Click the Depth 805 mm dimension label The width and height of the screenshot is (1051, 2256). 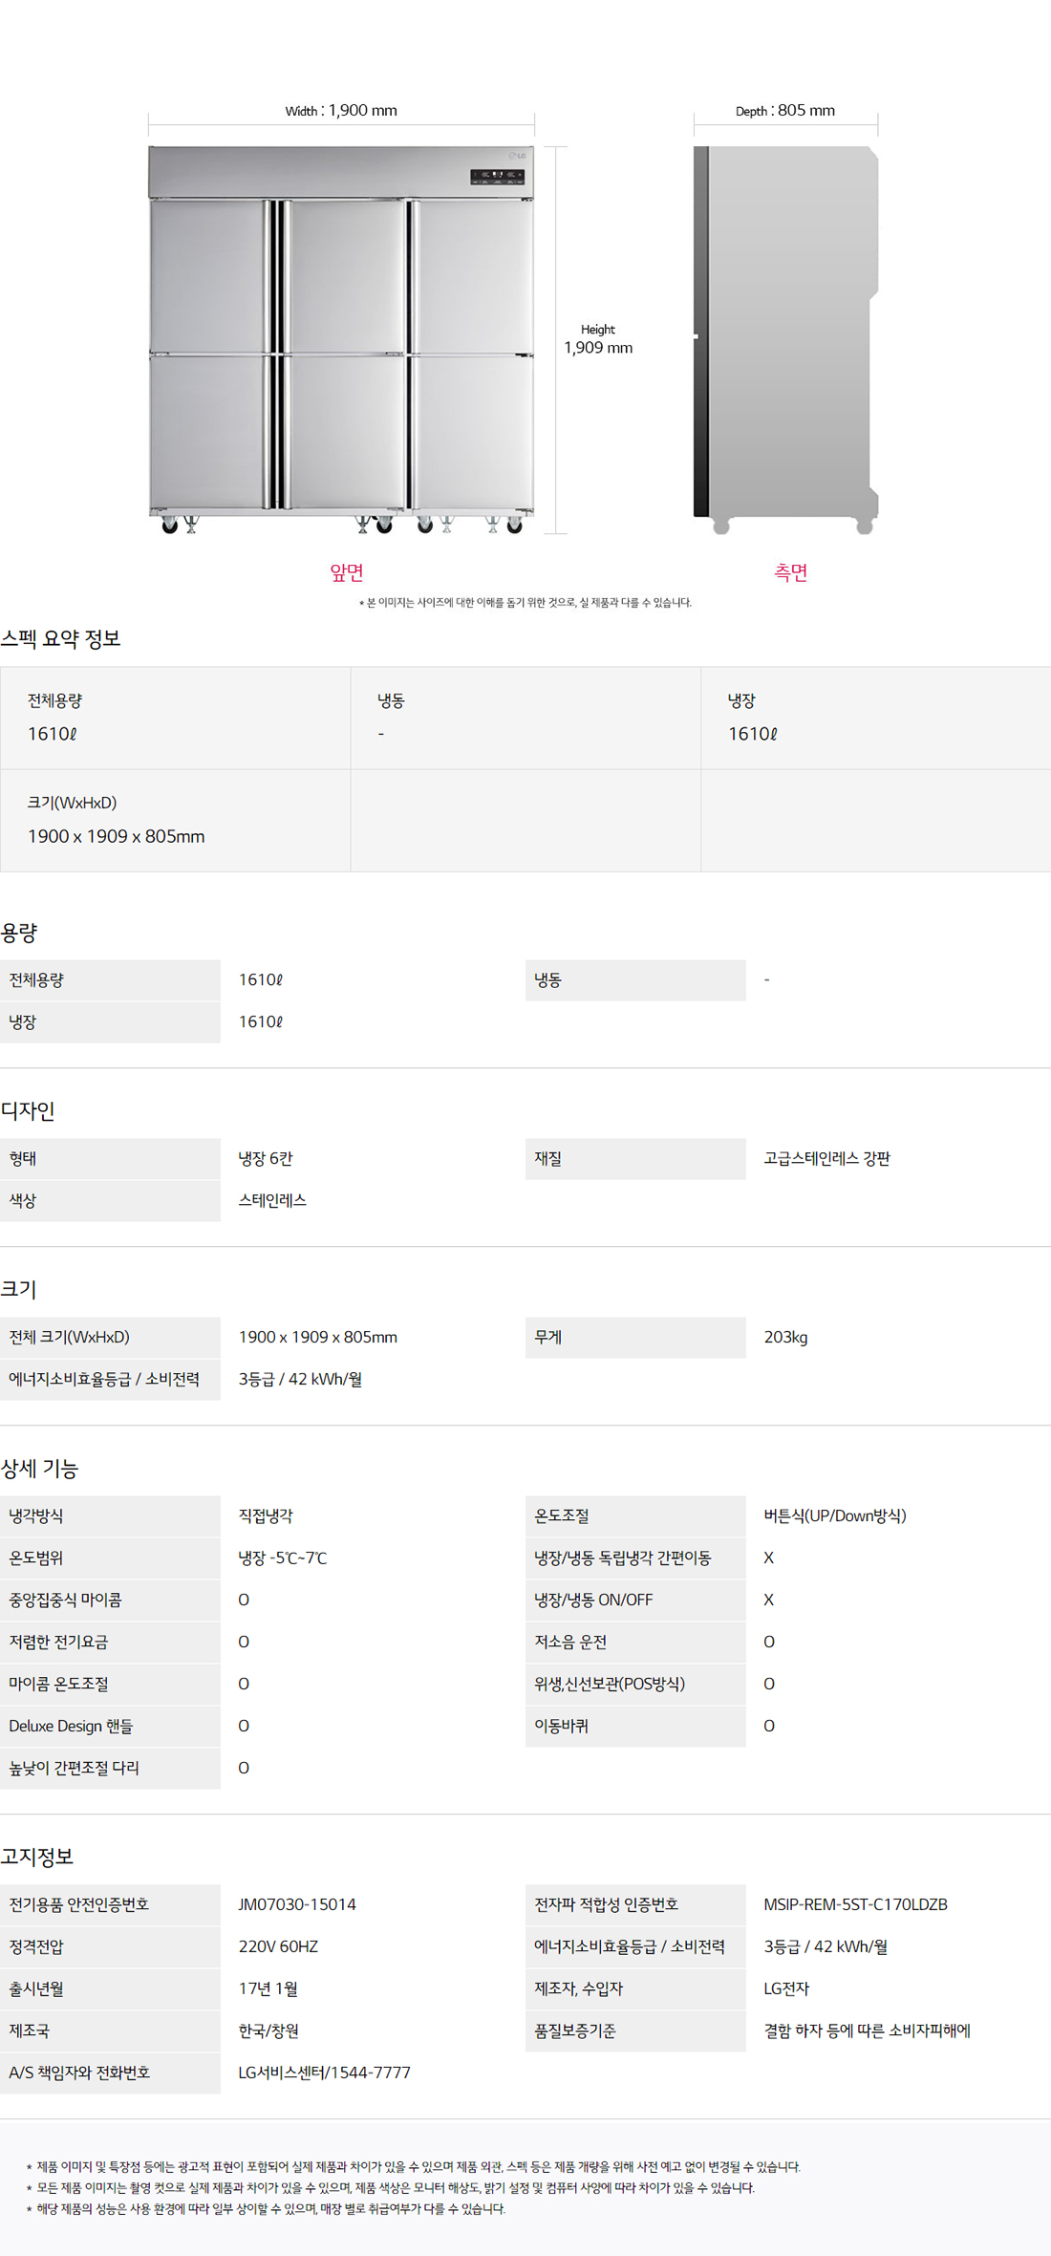point(785,111)
